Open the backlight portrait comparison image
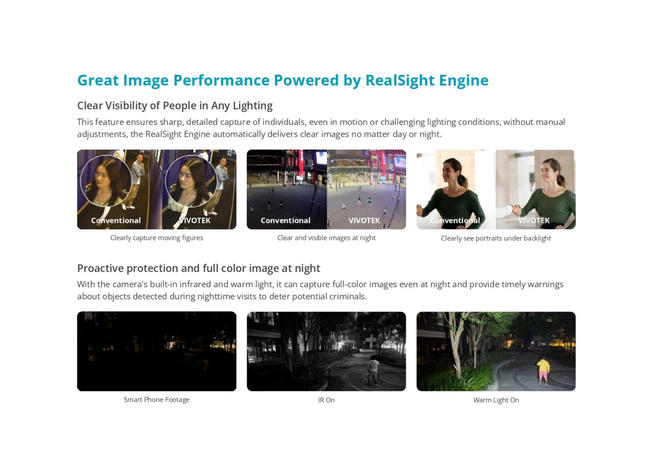The width and height of the screenshot is (658, 465). (496, 189)
